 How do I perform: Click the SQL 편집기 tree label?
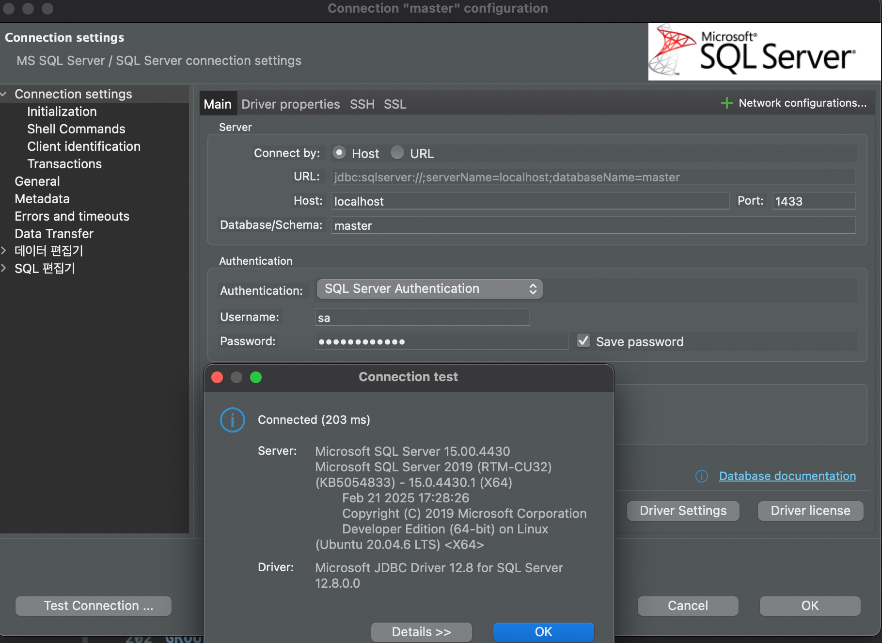click(x=45, y=268)
